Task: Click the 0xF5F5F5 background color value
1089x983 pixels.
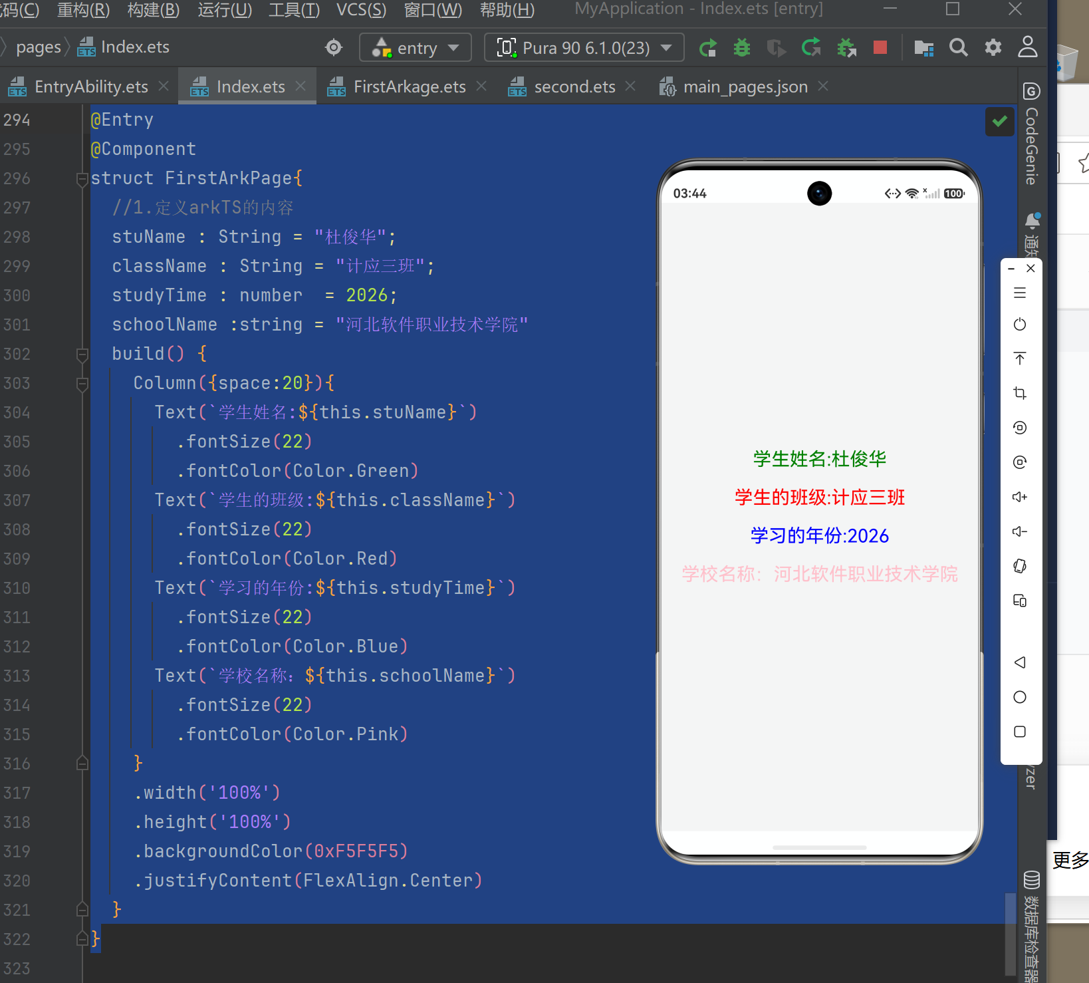Action: 356,851
